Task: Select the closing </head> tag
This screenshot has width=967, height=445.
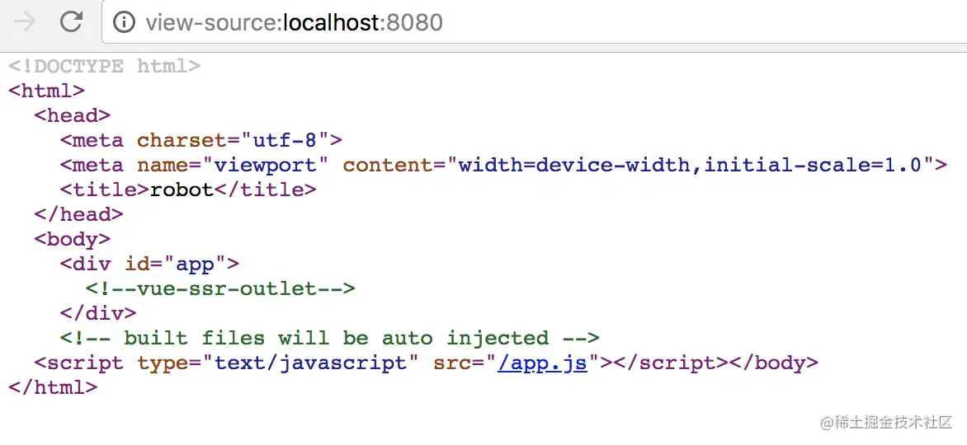Action: (x=79, y=214)
